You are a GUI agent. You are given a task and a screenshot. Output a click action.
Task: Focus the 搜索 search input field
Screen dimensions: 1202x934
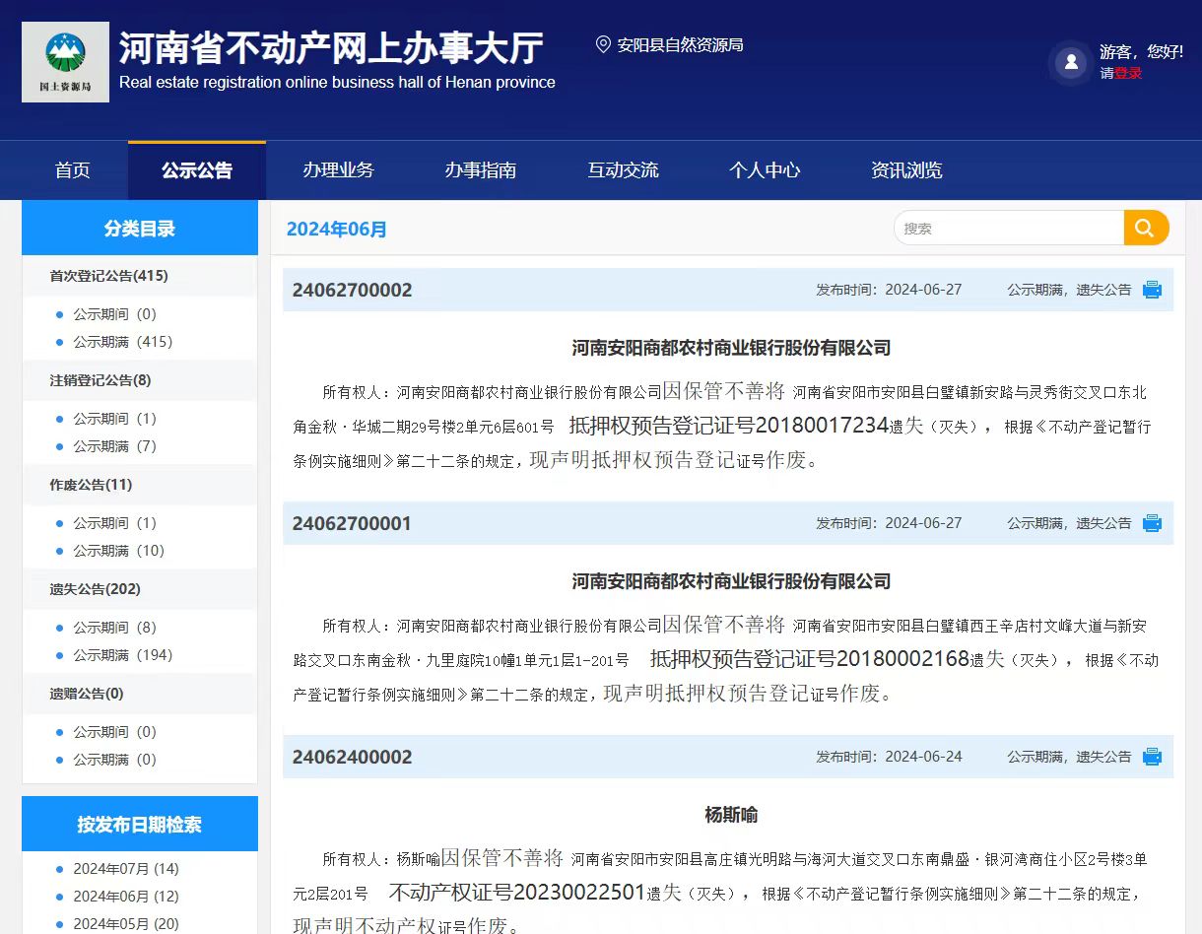[1009, 228]
